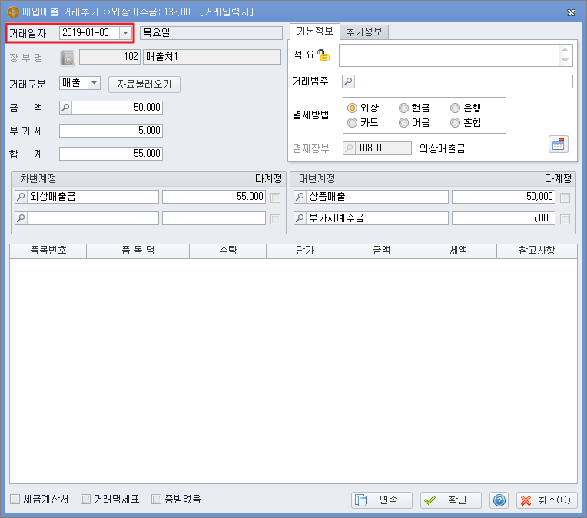Click the debit amount field showing 55,000
The height and width of the screenshot is (518, 587).
tap(214, 197)
